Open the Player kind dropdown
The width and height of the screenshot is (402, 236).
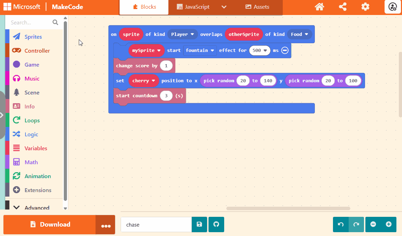point(183,34)
